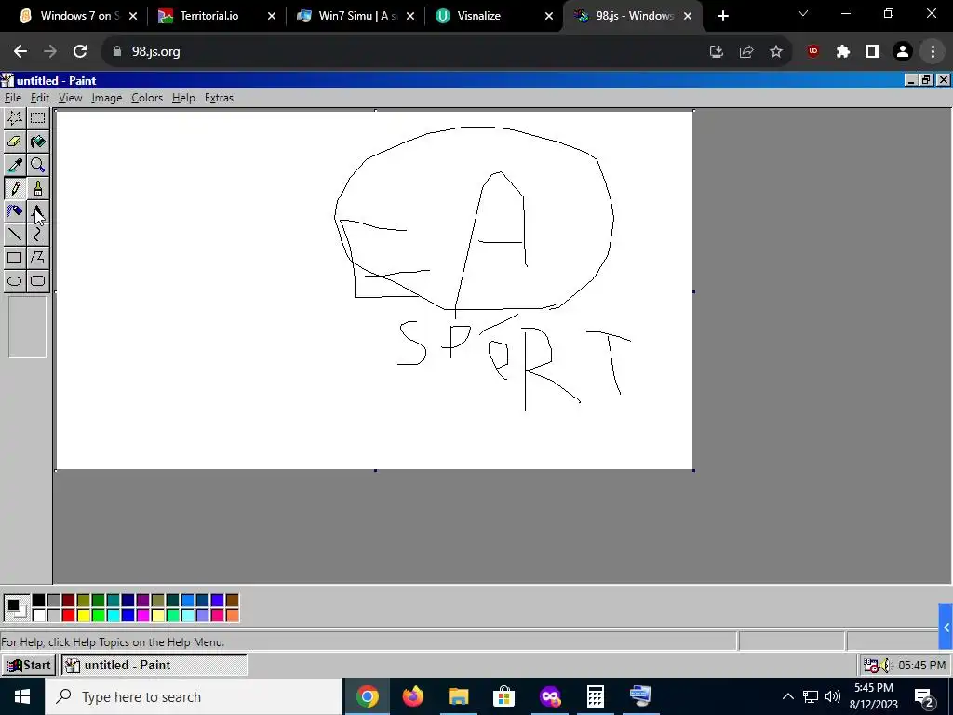Open the Help menu

(183, 98)
